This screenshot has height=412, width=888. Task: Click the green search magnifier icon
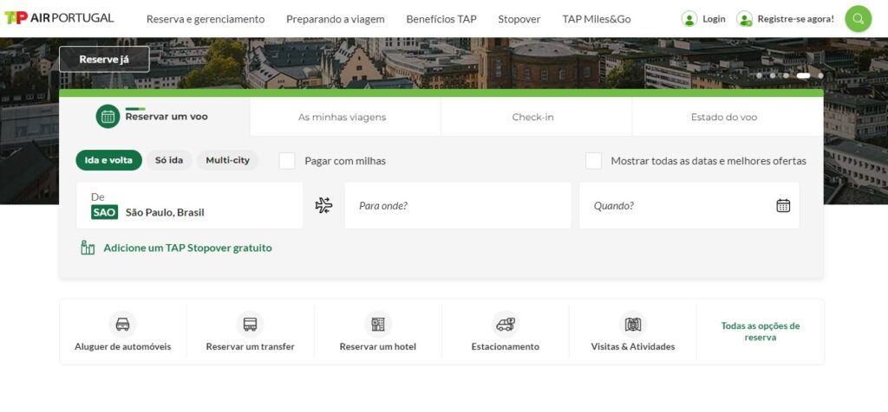click(x=858, y=19)
